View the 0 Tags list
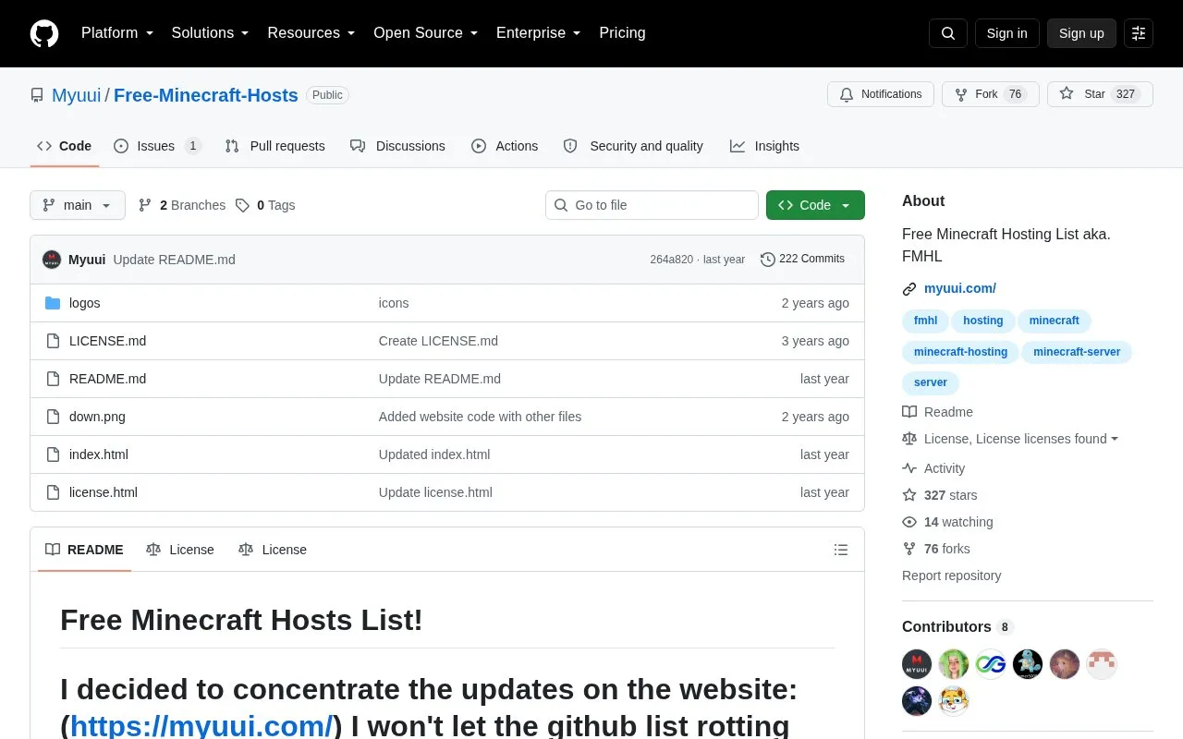The width and height of the screenshot is (1183, 739). (x=265, y=205)
